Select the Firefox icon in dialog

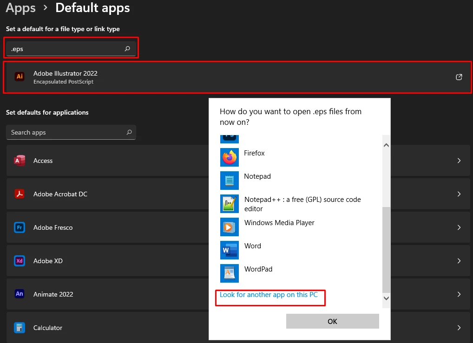(229, 157)
